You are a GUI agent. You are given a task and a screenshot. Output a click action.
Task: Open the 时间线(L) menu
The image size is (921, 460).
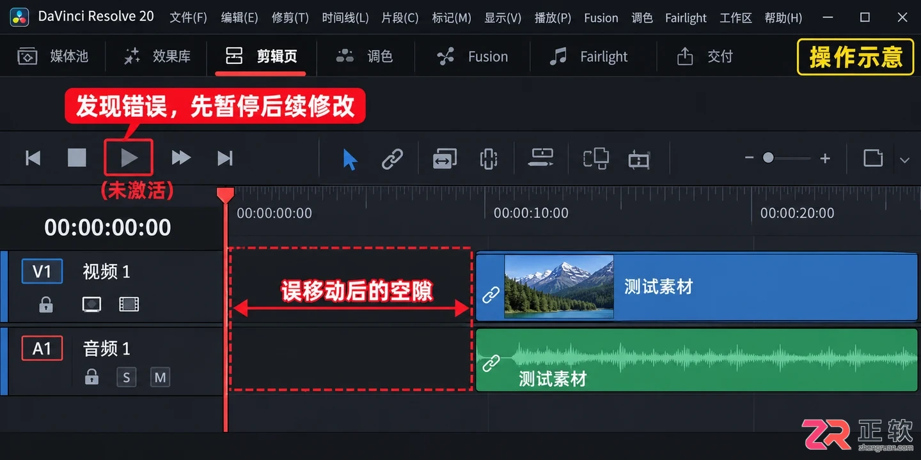pyautogui.click(x=345, y=18)
